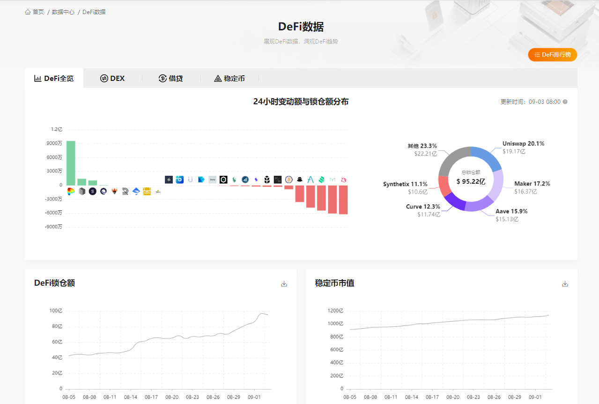Click the Synthetix 'S' icon on the axis
The width and height of the screenshot is (599, 404).
pyautogui.click(x=92, y=191)
